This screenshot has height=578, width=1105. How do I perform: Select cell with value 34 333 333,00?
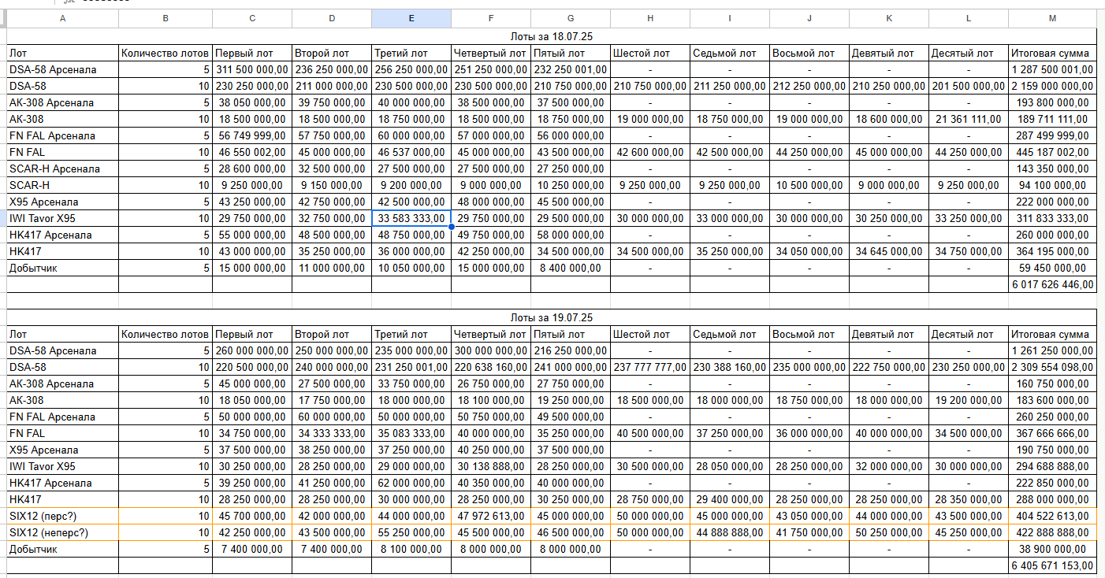pos(332,433)
